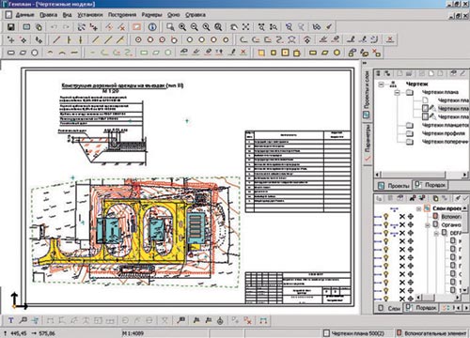Click the pin search icon in bottom toolbar
470x338 pixels.
(x=181, y=320)
